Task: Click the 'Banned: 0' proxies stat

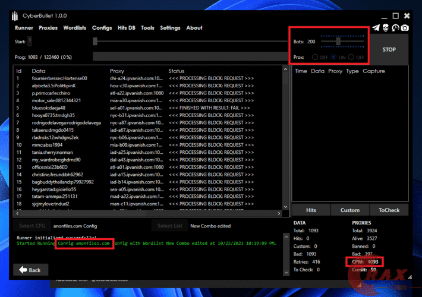Action: click(x=364, y=246)
